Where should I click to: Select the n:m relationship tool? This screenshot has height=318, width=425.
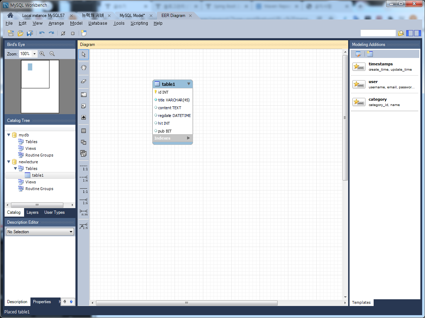pos(84,213)
